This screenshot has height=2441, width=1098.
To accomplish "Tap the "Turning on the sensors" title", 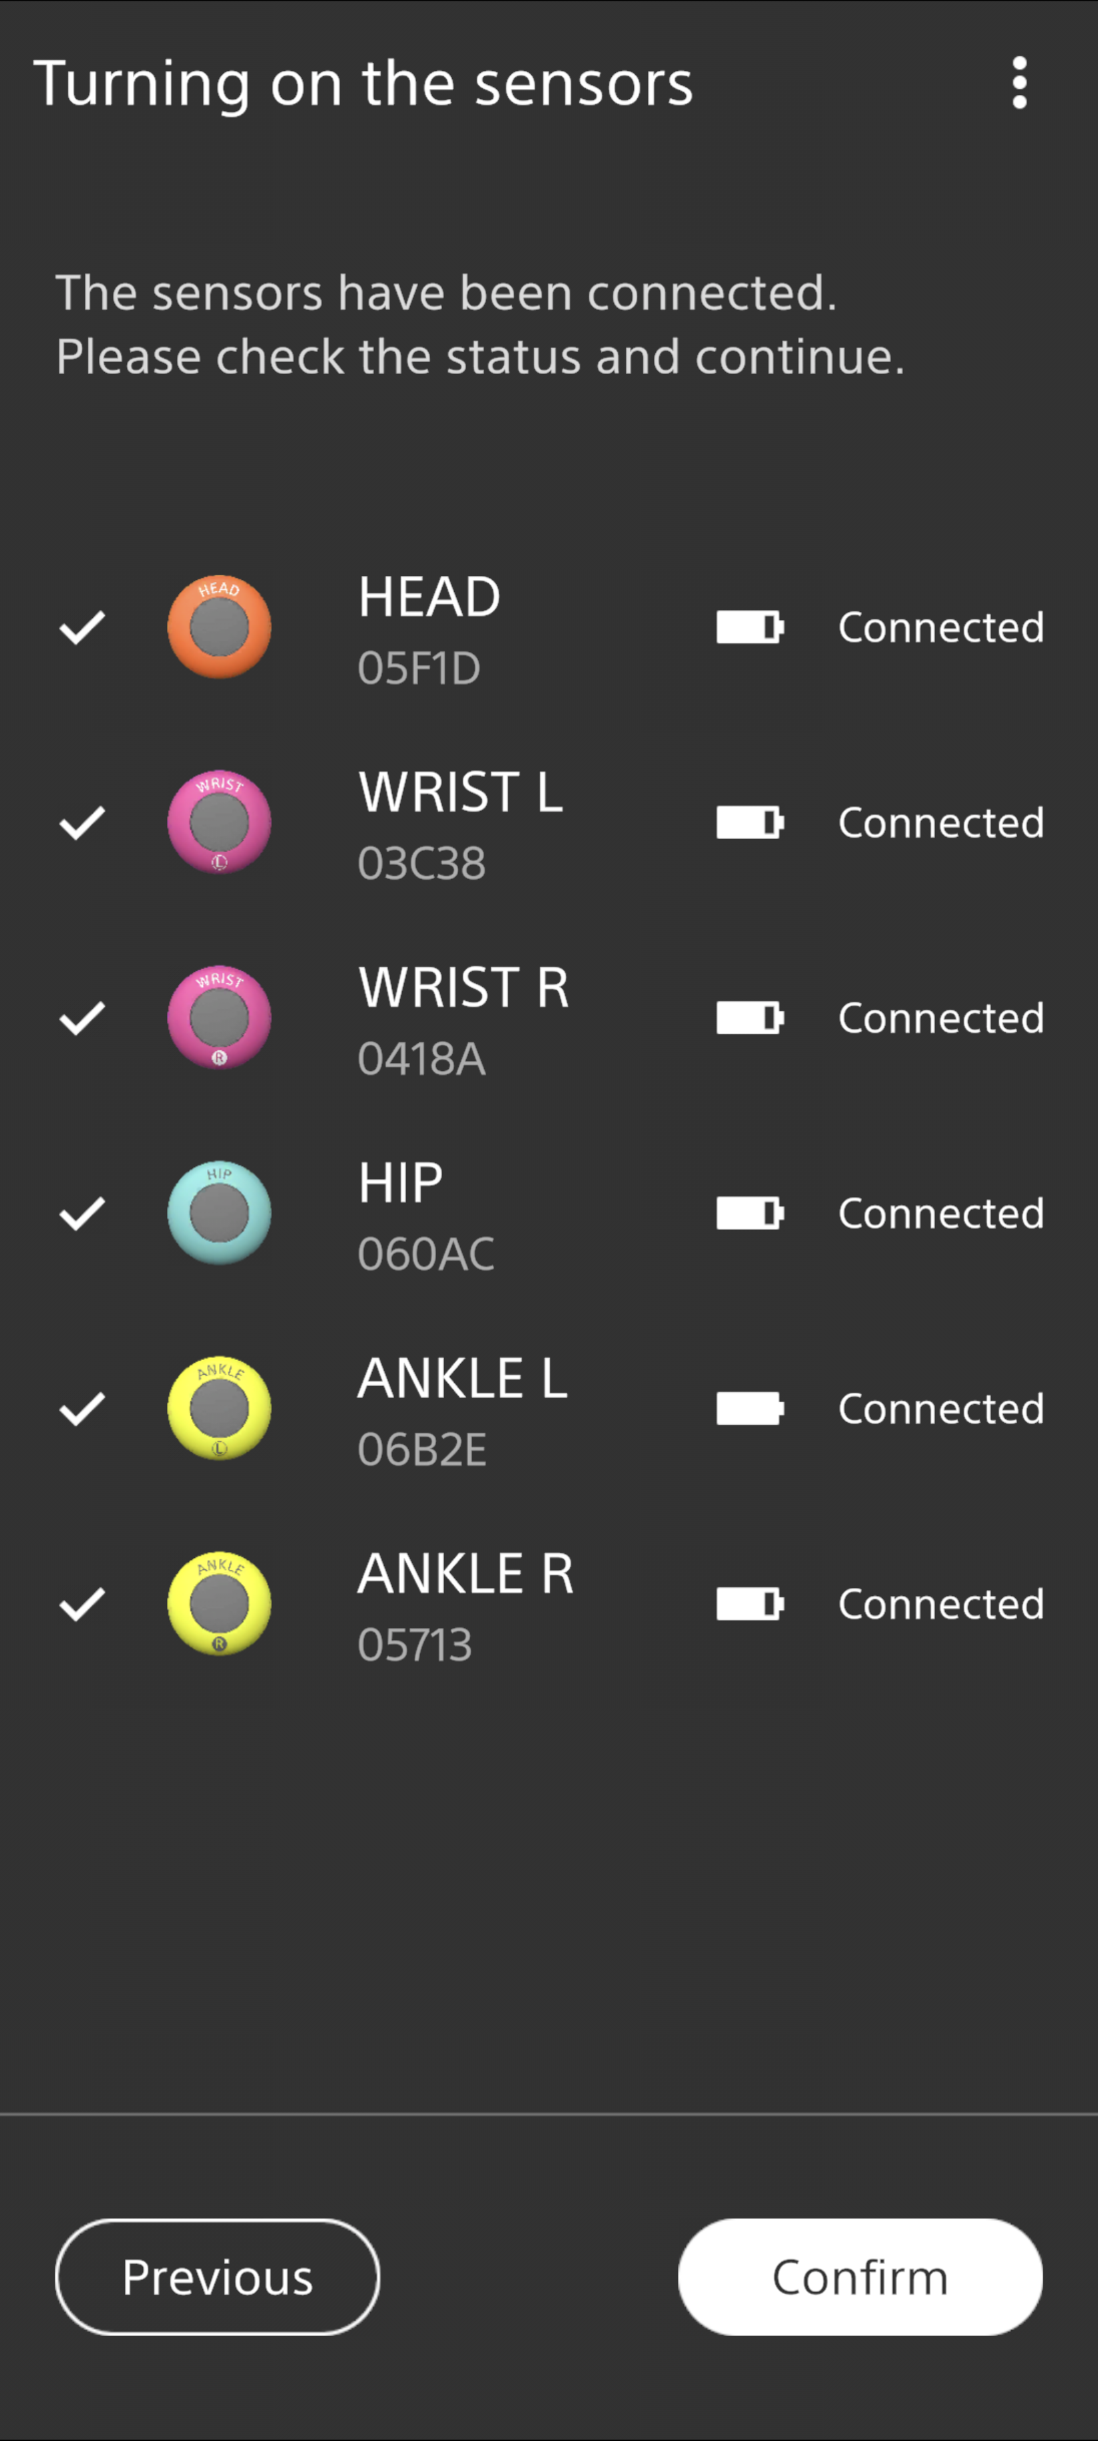I will coord(363,84).
